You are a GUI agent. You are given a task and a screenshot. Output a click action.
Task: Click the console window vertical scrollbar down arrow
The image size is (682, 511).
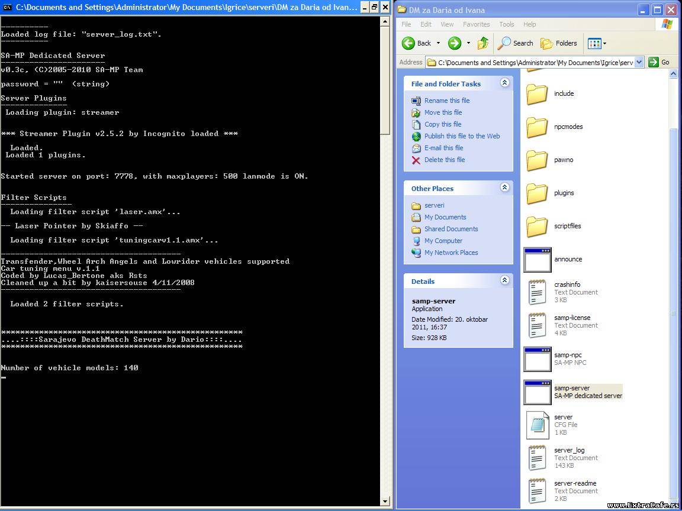385,502
